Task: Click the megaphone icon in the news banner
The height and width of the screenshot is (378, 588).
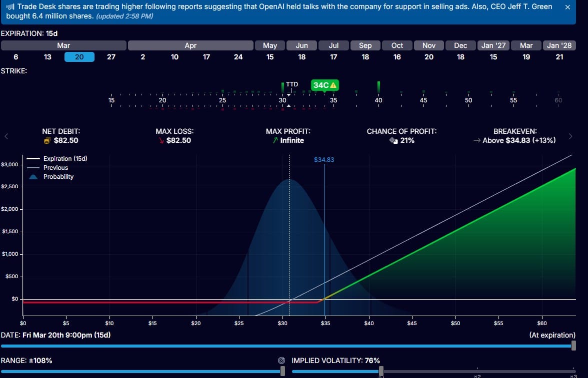Action: 10,6
